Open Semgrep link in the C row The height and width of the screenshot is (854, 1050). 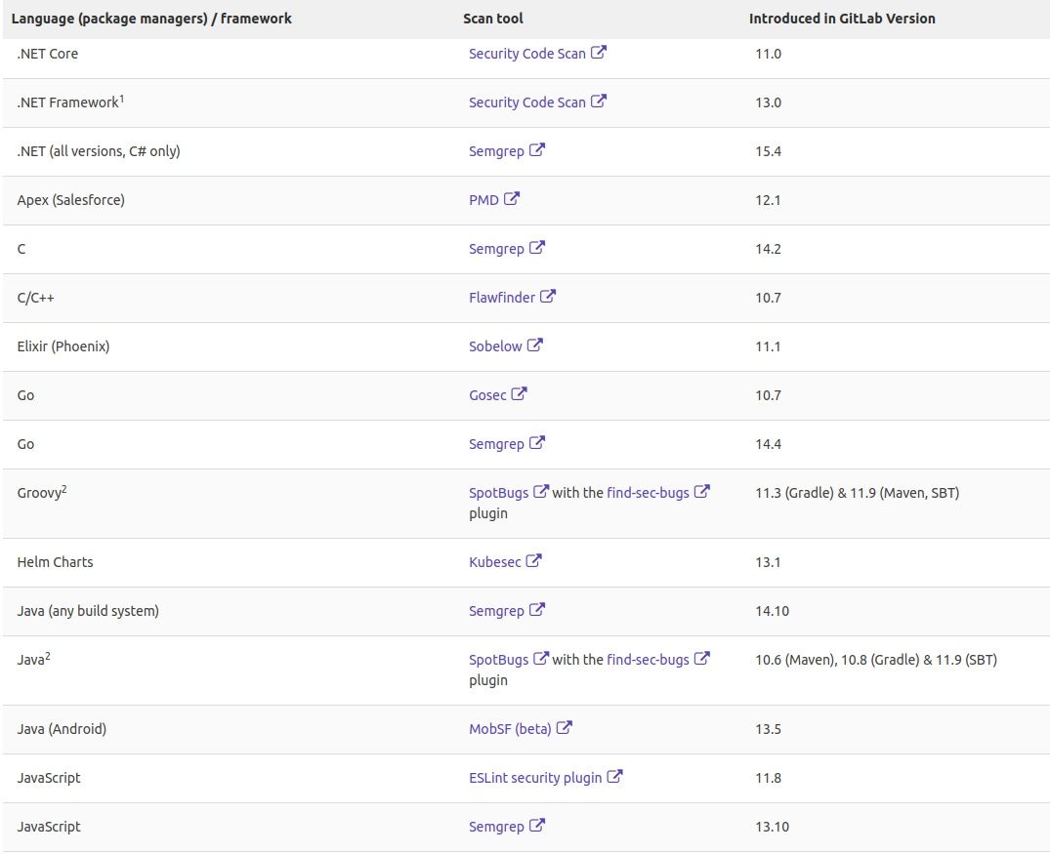click(x=496, y=249)
